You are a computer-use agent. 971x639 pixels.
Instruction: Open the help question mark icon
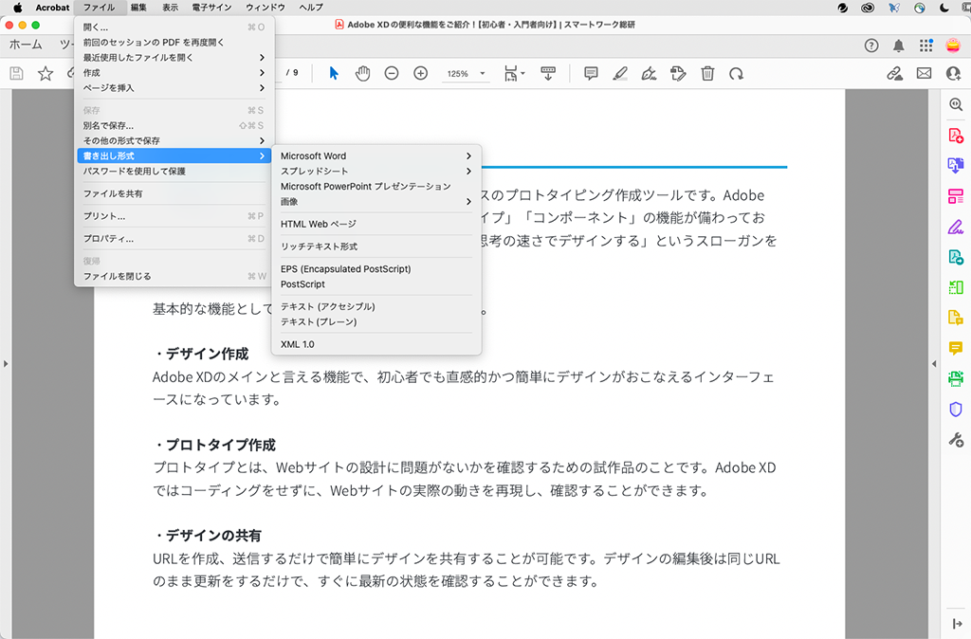[x=871, y=46]
